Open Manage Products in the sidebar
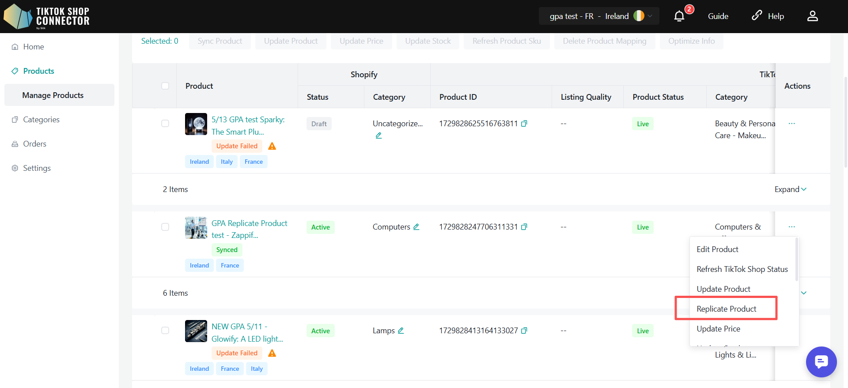Image resolution: width=848 pixels, height=388 pixels. pos(59,95)
